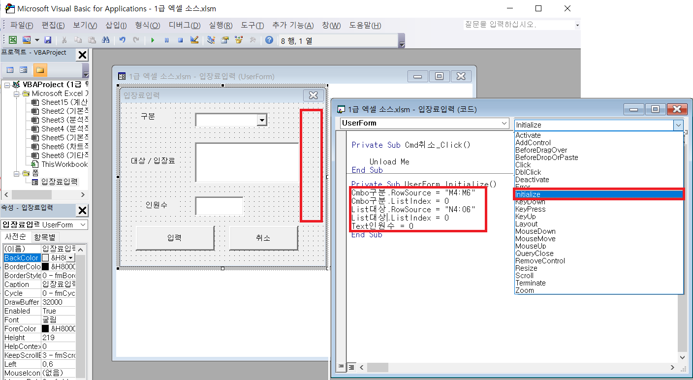Click the blue Help question mark icon
693x380 pixels.
269,40
